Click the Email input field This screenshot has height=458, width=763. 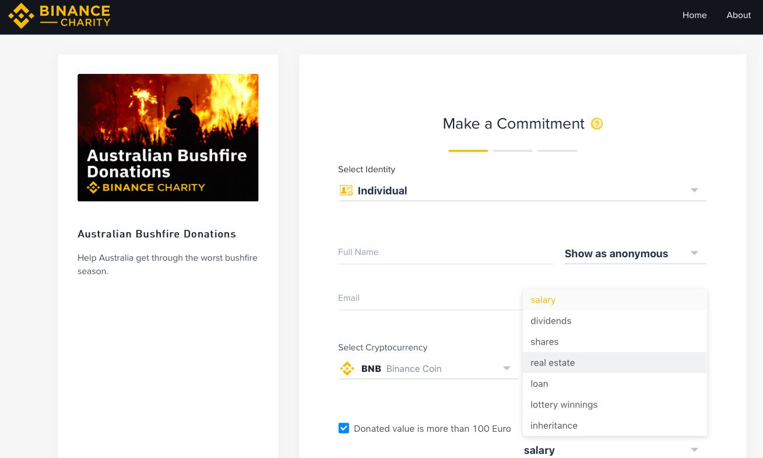tap(430, 298)
